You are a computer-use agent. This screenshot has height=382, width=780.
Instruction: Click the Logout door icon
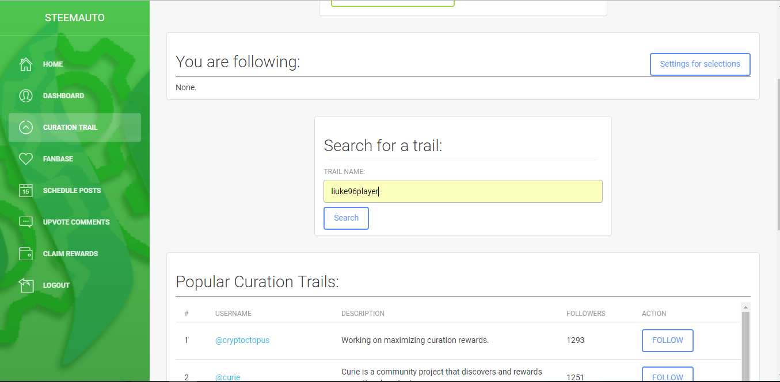point(26,285)
